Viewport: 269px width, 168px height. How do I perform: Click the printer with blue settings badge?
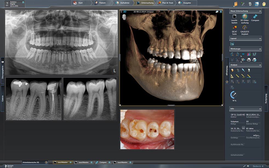pyautogui.click(x=254, y=60)
